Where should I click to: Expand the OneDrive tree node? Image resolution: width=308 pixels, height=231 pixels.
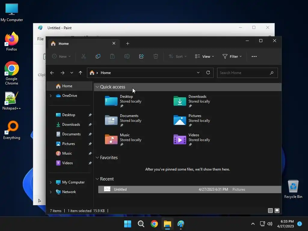[51, 96]
